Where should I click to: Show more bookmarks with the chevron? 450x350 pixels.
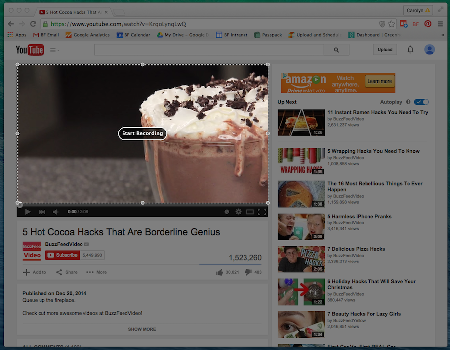tap(443, 35)
